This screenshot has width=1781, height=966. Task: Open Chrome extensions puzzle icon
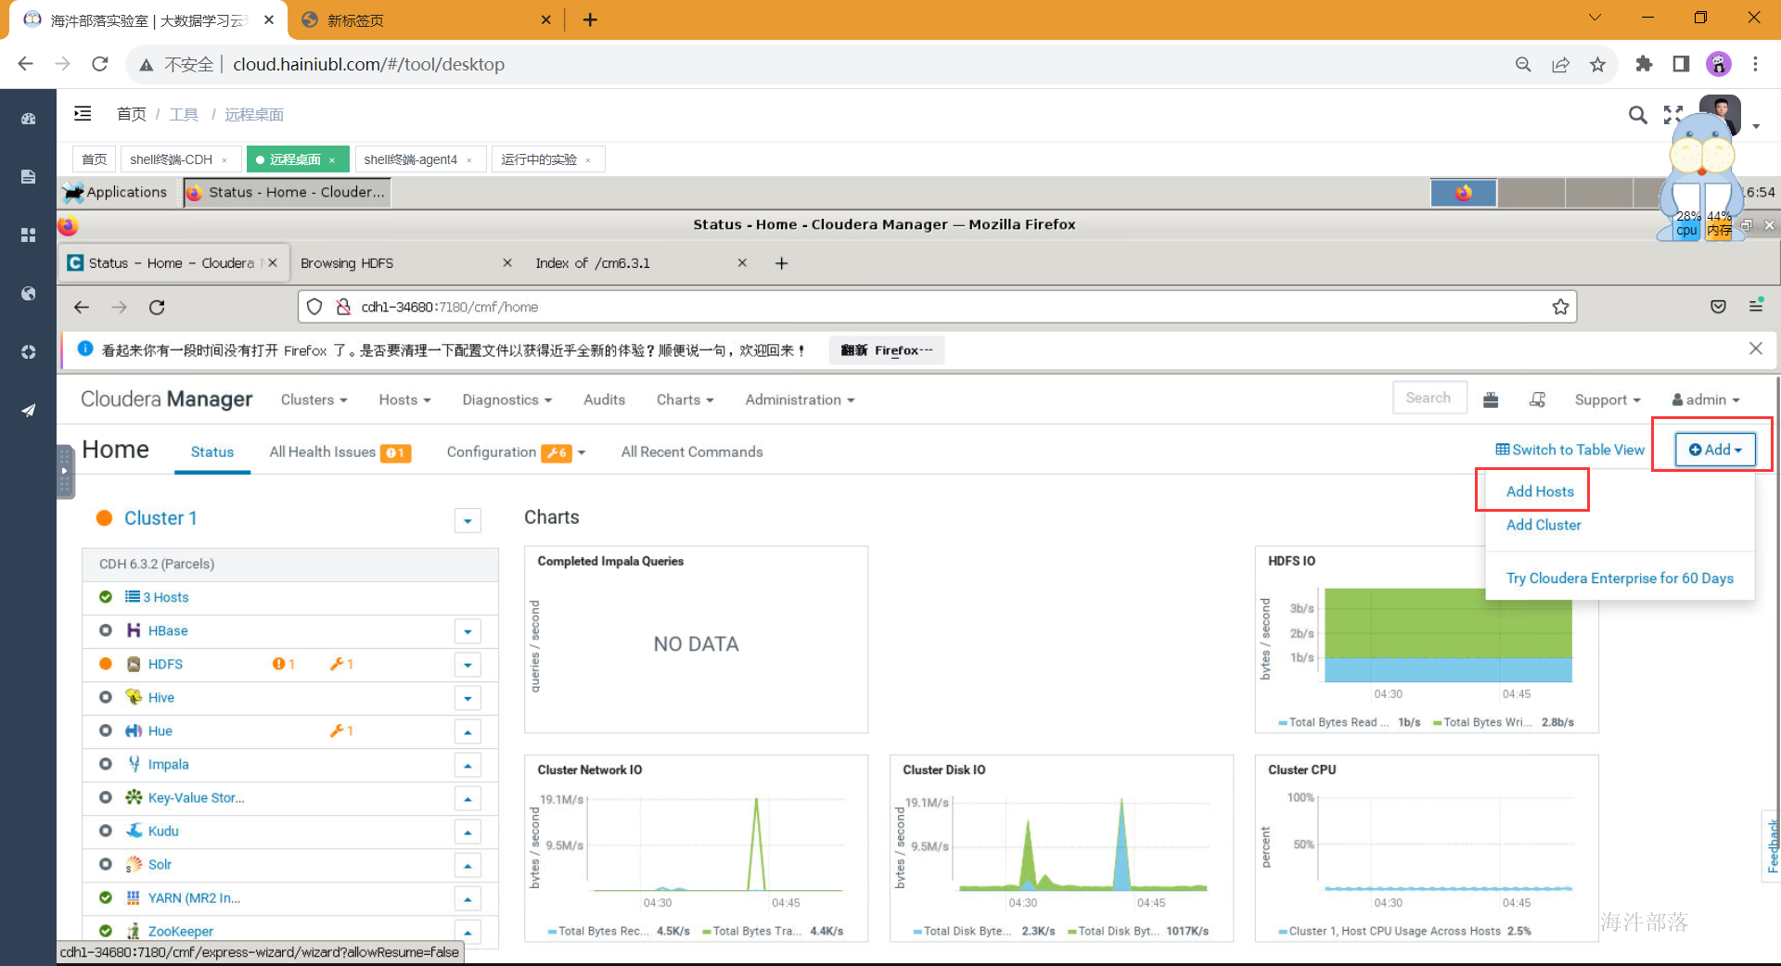[1644, 64]
